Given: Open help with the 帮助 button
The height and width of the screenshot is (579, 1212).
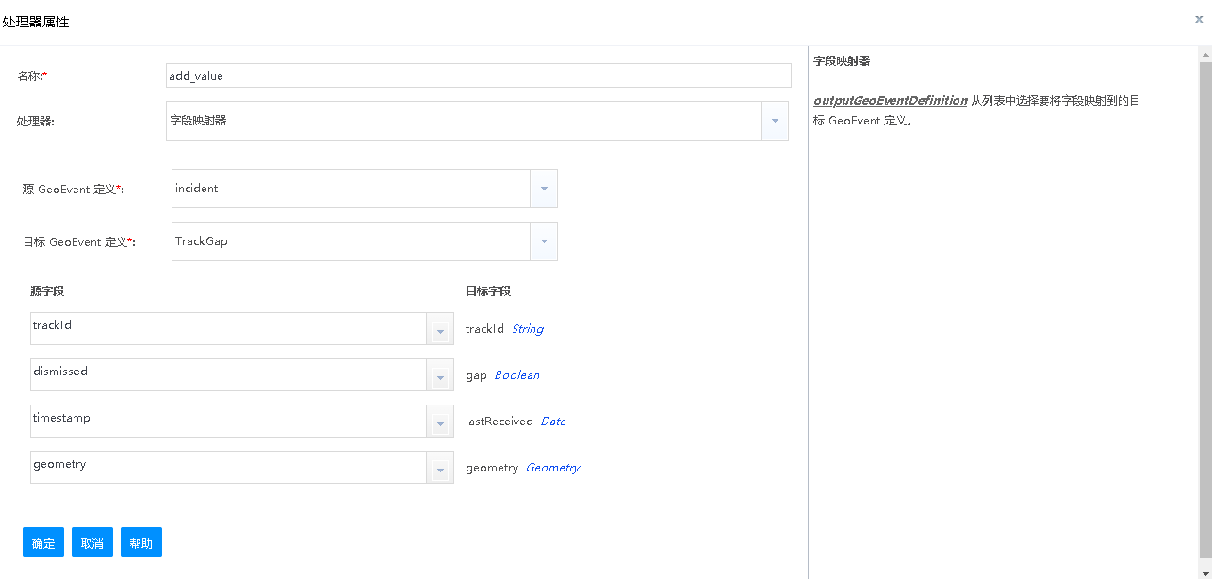Looking at the screenshot, I should coord(140,543).
